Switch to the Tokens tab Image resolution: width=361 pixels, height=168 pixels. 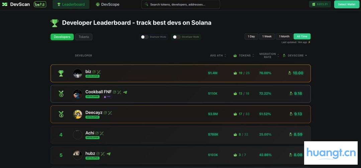point(84,37)
